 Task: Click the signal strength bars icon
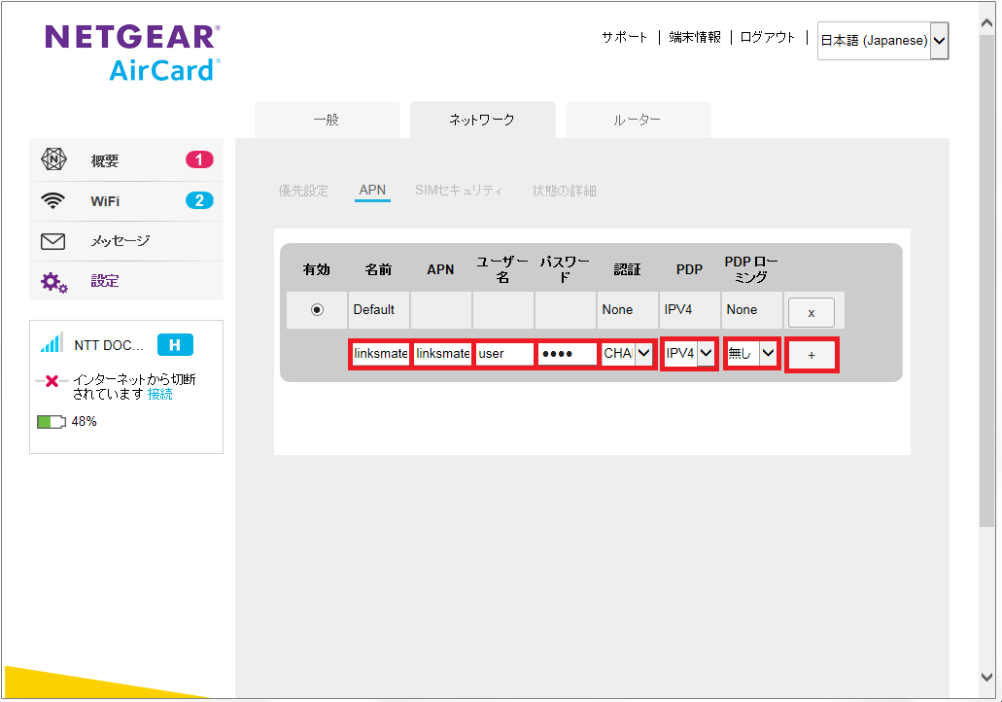(52, 342)
